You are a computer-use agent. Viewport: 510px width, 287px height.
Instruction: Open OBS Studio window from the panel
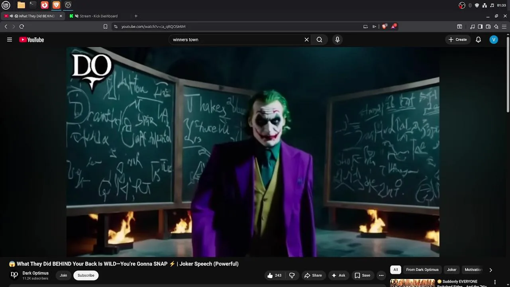tap(68, 5)
